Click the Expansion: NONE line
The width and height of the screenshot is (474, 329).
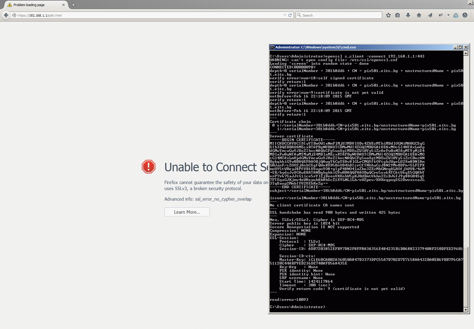tap(288, 234)
